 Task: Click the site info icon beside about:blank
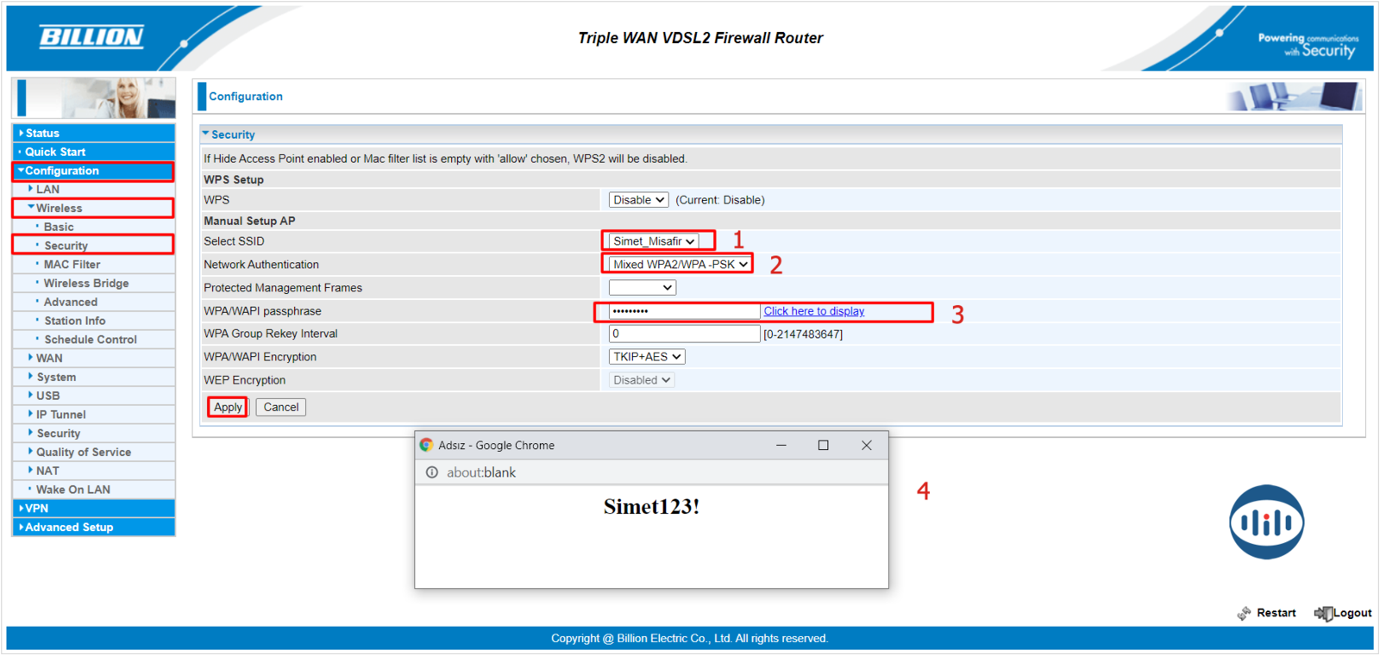click(x=432, y=472)
